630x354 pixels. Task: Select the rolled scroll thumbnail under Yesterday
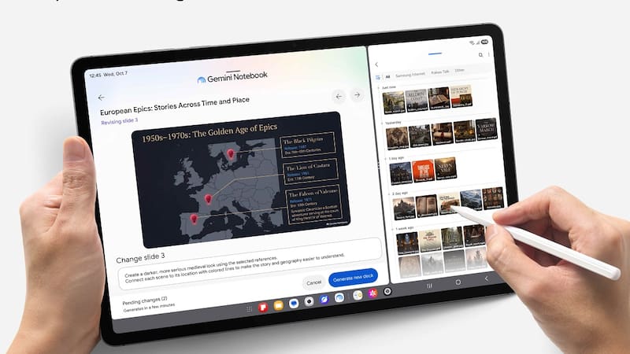[442, 134]
